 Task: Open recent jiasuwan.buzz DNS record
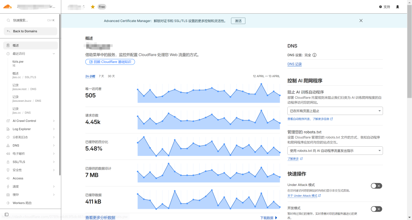[27, 99]
